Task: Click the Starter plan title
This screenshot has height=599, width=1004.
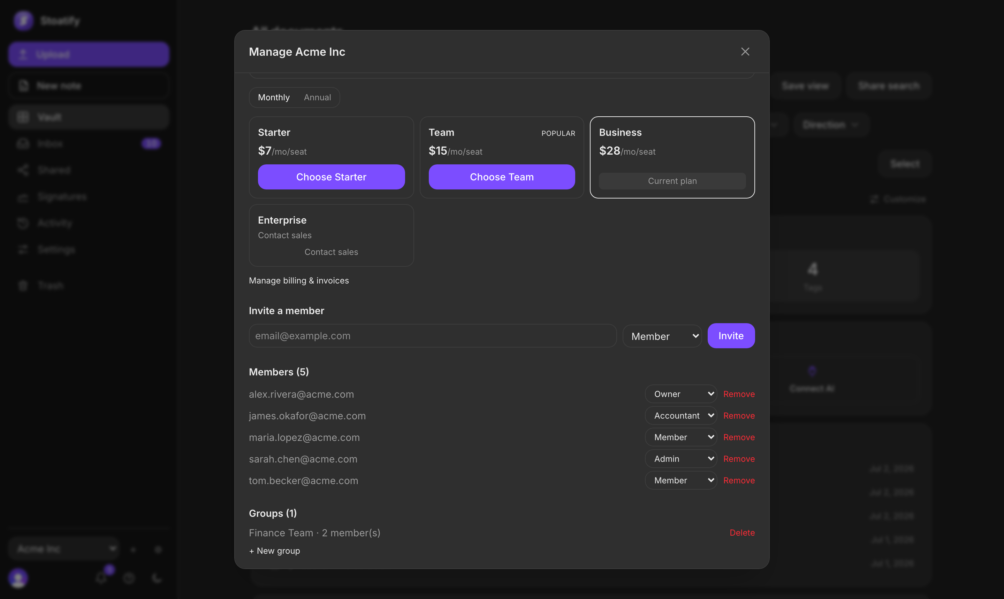Action: click(x=274, y=132)
